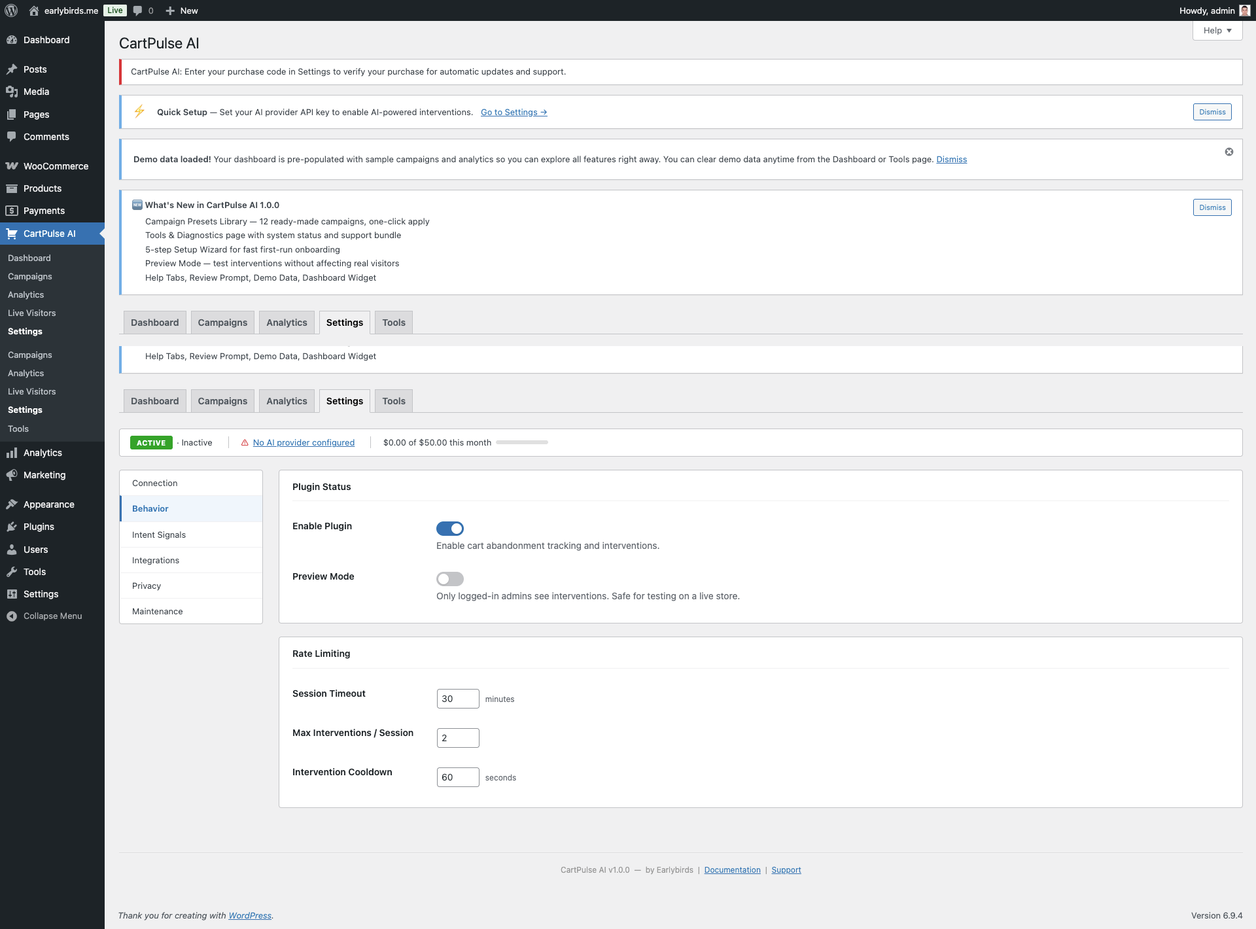Turn on Preview Mode
The height and width of the screenshot is (929, 1256).
click(449, 579)
